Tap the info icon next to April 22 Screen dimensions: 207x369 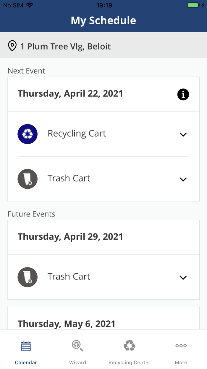pos(183,94)
